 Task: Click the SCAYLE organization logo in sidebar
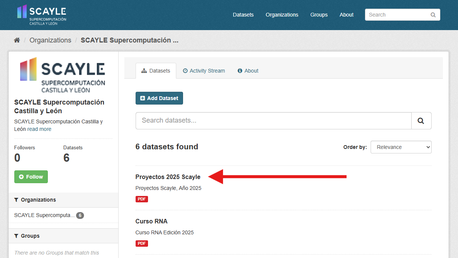click(63, 75)
